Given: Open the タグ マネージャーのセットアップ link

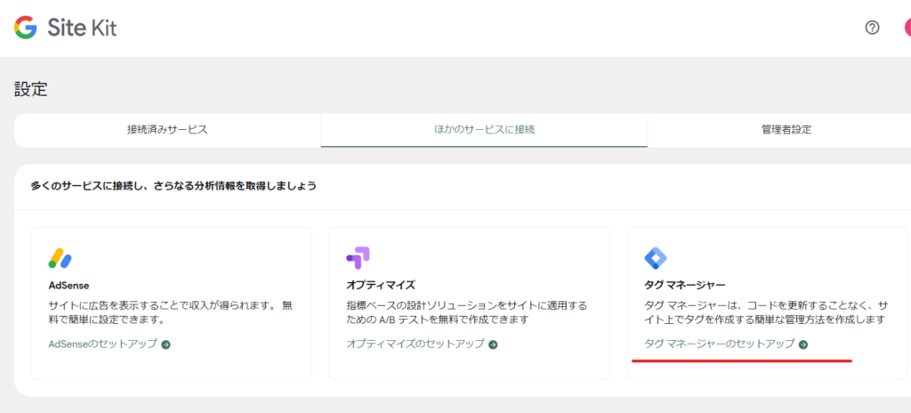Looking at the screenshot, I should tap(719, 344).
